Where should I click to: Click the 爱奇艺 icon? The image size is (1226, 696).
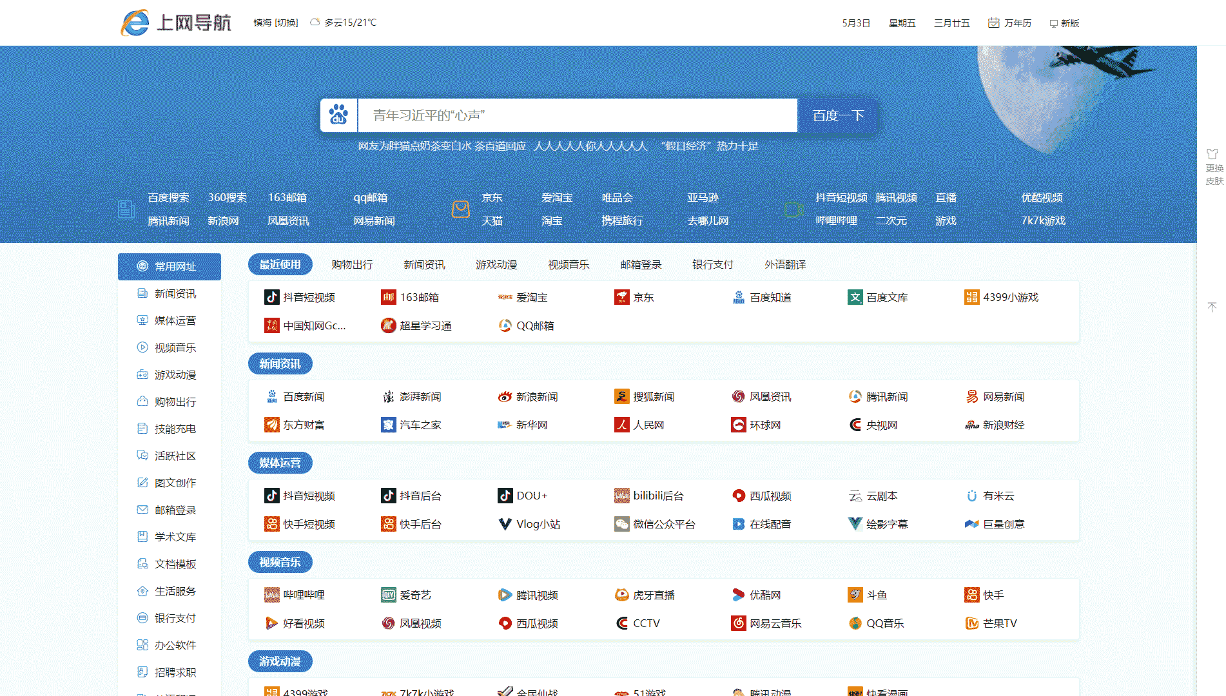388,595
